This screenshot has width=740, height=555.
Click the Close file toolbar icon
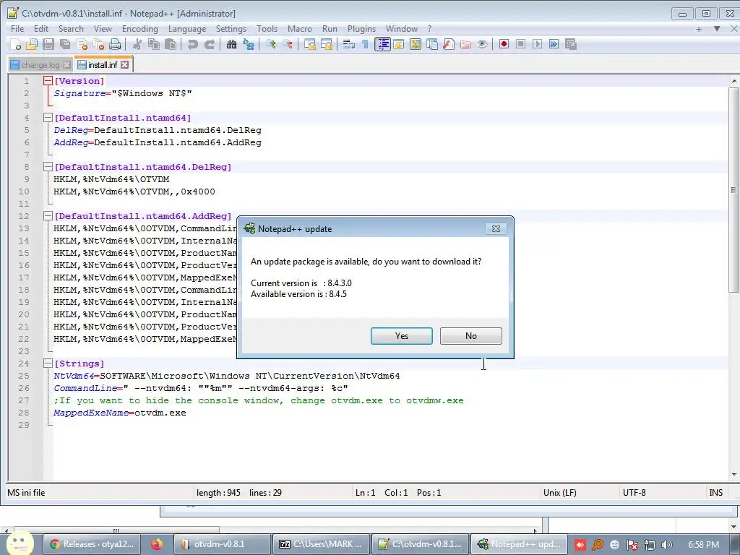82,44
